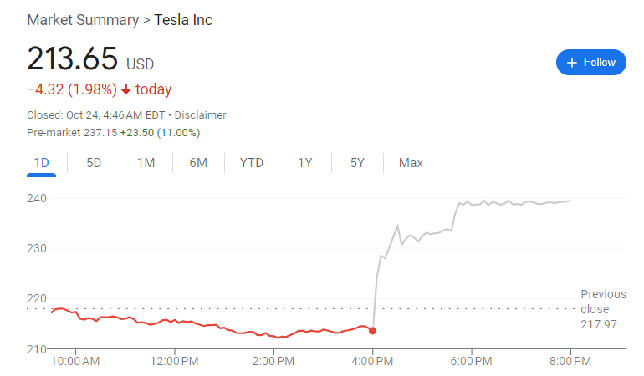Click the red down arrow icon

pos(126,89)
